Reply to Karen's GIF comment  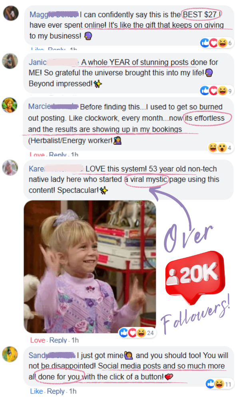click(58, 340)
